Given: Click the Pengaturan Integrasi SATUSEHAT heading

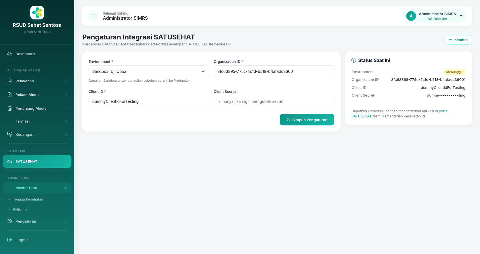Looking at the screenshot, I should (x=139, y=37).
